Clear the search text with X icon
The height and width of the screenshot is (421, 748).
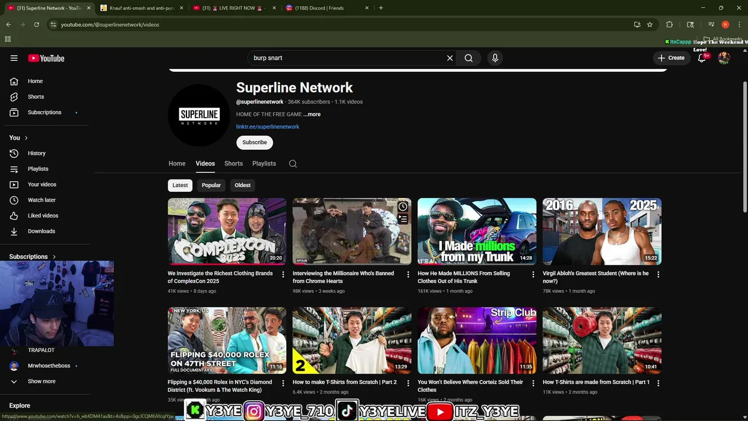450,58
